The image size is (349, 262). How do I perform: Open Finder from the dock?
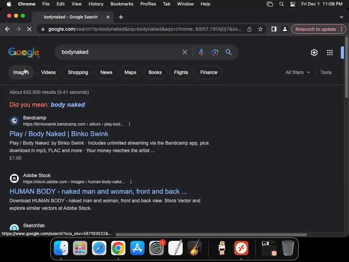(x=61, y=248)
